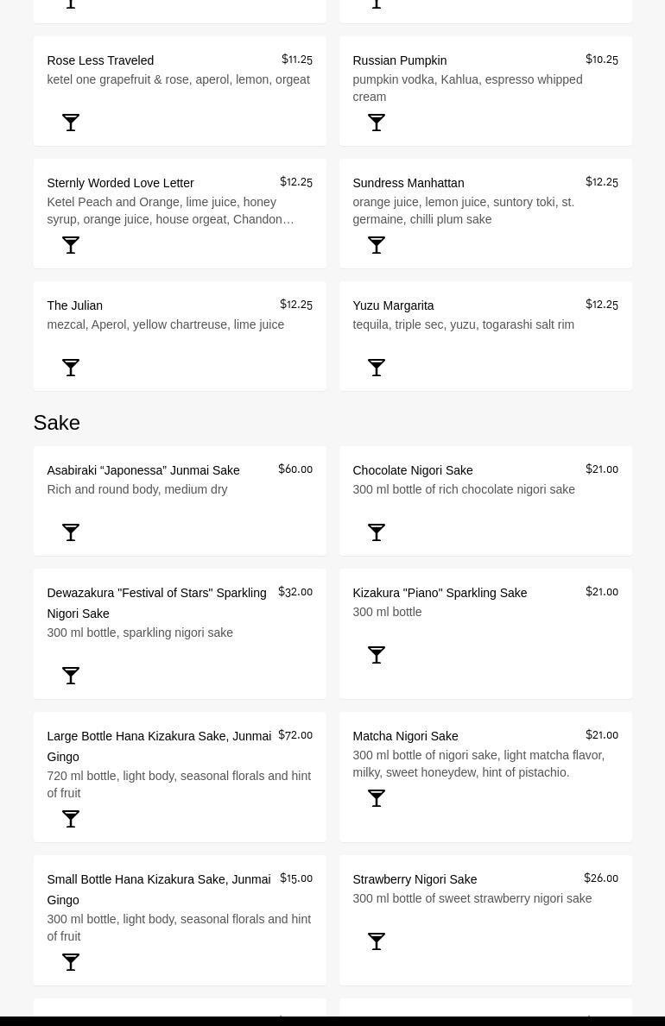Click cocktail glass icon under The Julian
Viewport: 665px width, 1026px height.
[71, 368]
